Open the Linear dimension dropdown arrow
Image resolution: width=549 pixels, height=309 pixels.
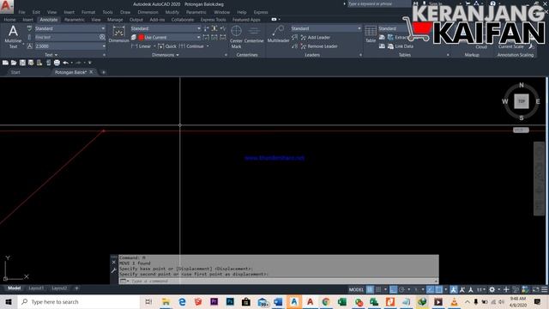[x=154, y=46]
